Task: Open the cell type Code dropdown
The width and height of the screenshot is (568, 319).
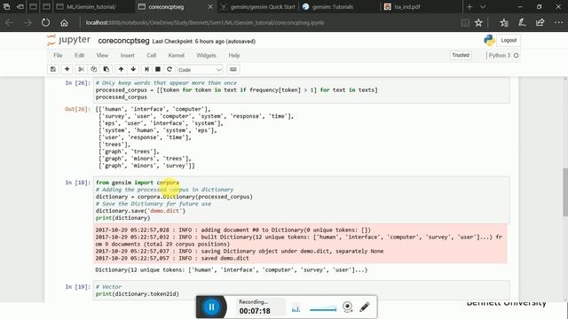Action: (200, 69)
